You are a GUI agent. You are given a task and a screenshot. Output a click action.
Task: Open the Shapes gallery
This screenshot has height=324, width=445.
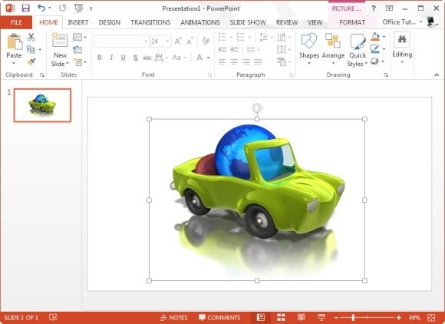pyautogui.click(x=309, y=49)
